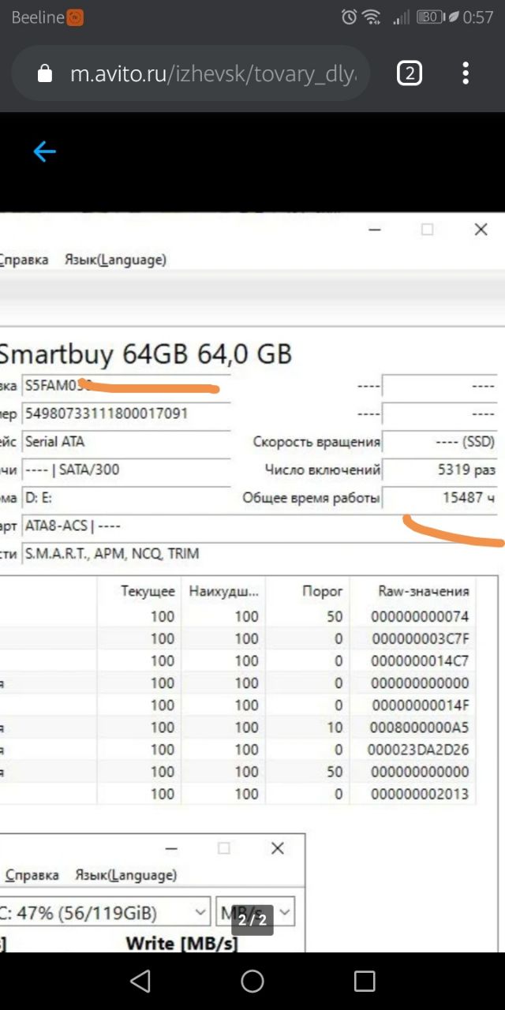This screenshot has width=505, height=1010.
Task: Close the upper CrystalDiskInfo window
Action: (x=481, y=230)
